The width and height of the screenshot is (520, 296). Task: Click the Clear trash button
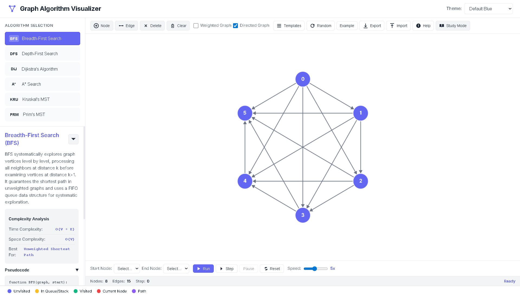(x=178, y=26)
